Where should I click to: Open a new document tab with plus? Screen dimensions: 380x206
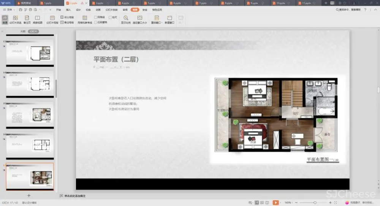click(326, 3)
